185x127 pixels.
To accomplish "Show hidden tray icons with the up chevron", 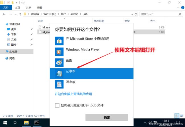I will [x=145, y=123].
